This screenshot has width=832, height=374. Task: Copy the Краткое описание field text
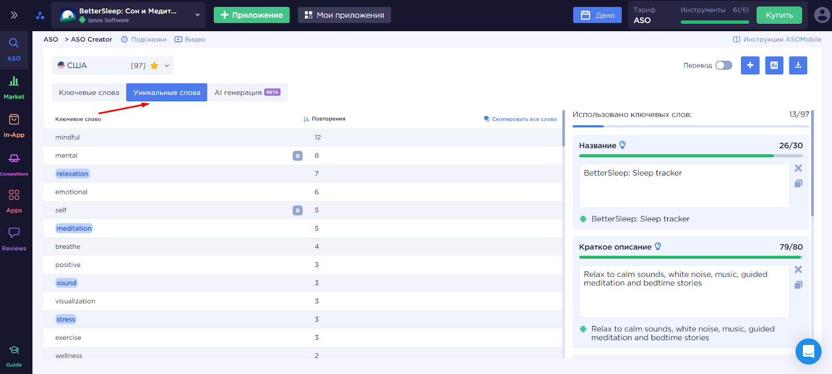click(x=798, y=285)
